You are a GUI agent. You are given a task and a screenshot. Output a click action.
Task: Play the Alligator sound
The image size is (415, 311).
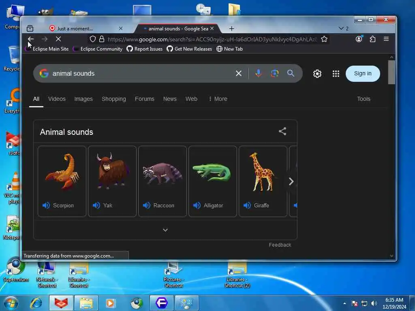pyautogui.click(x=197, y=205)
